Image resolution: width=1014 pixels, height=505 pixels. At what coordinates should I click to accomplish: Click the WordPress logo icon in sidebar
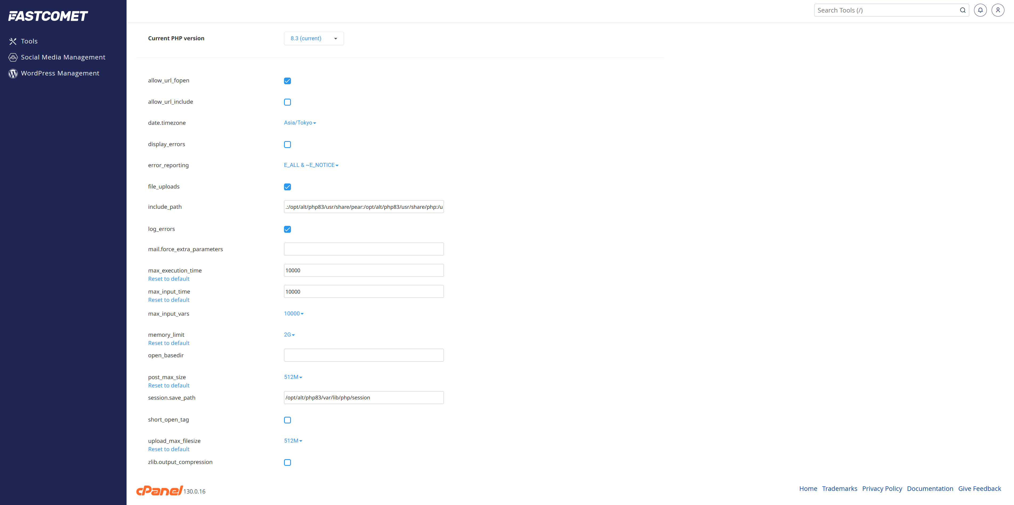pyautogui.click(x=13, y=74)
